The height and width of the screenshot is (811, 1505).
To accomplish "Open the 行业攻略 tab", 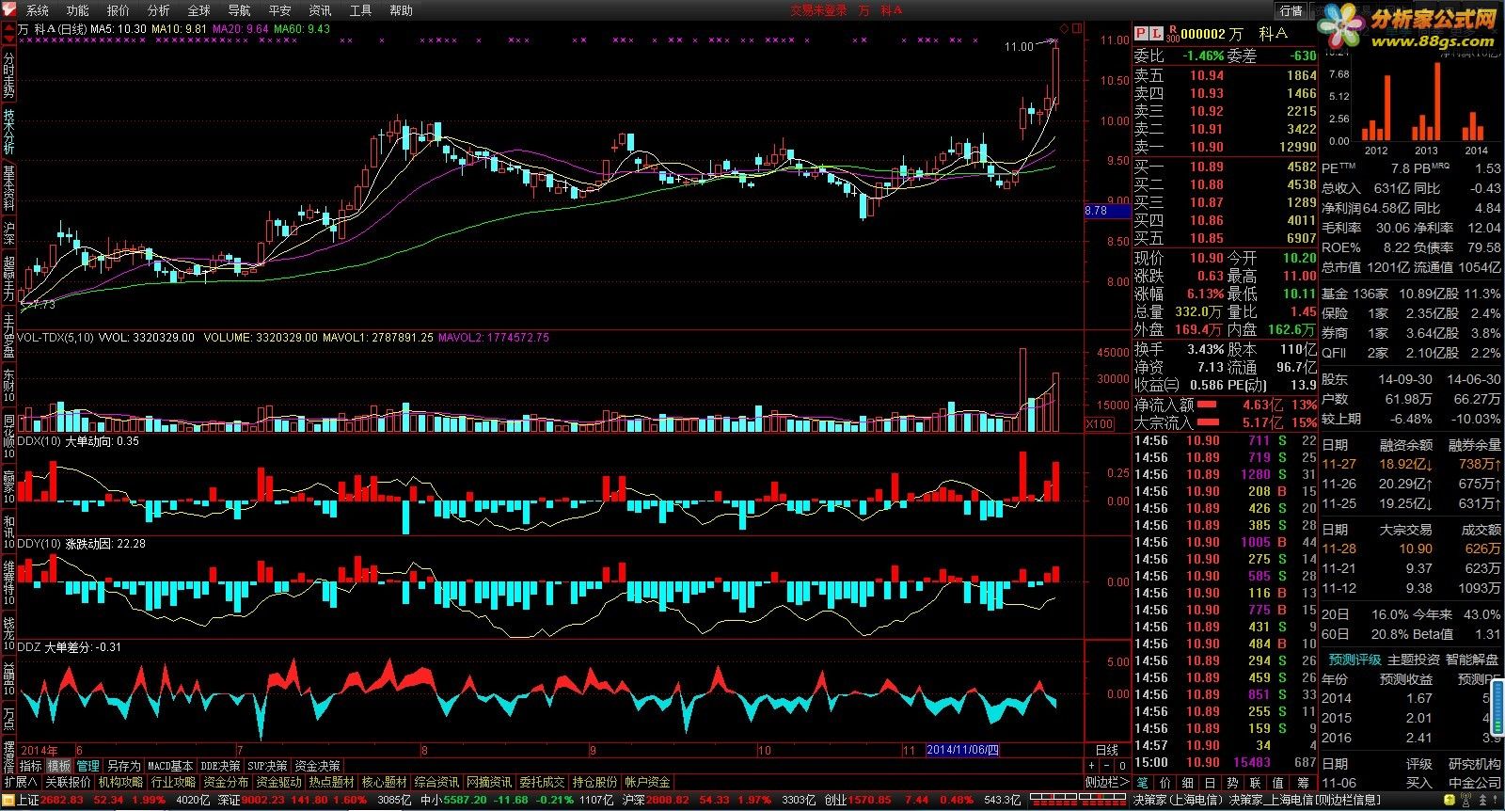I will [x=174, y=783].
